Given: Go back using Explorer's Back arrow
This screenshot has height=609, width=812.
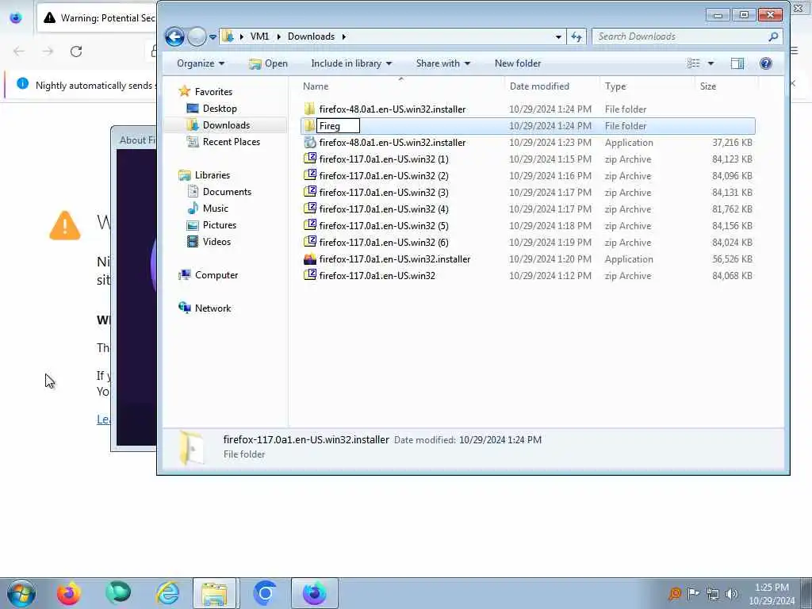Looking at the screenshot, I should point(174,36).
